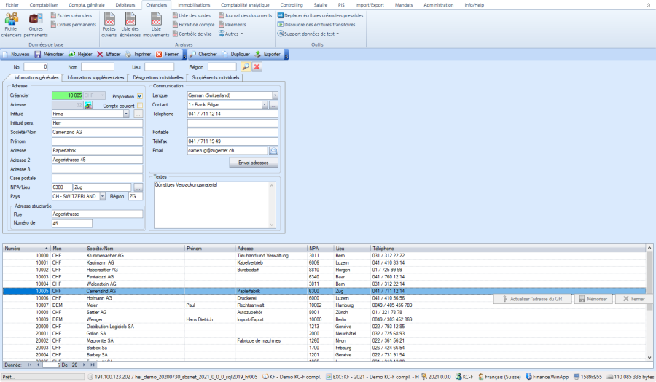Click the email envelope icon next to Email

[x=273, y=150]
